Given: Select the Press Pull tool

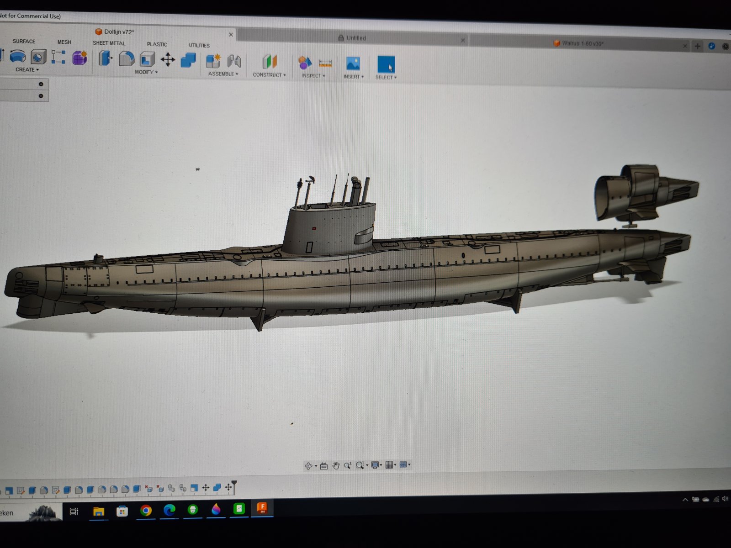Looking at the screenshot, I should [x=106, y=58].
